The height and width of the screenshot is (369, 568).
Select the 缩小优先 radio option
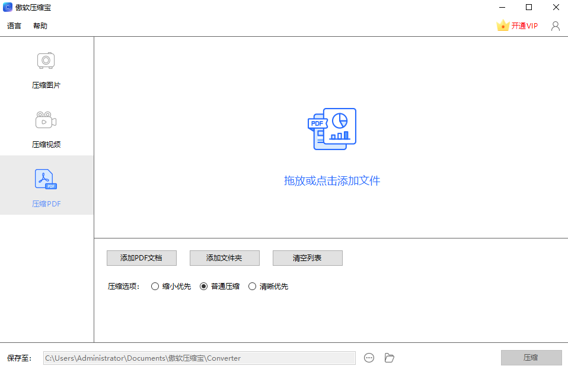171,287
